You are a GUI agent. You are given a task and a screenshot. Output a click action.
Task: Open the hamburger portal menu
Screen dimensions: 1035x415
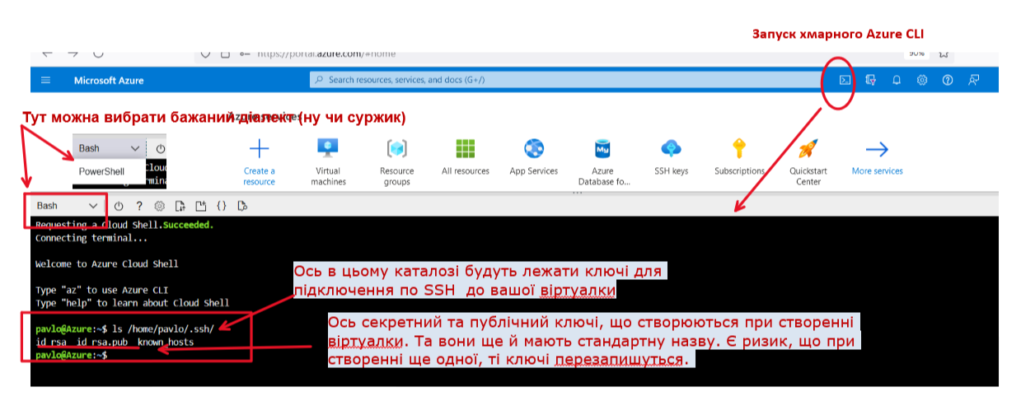(46, 80)
